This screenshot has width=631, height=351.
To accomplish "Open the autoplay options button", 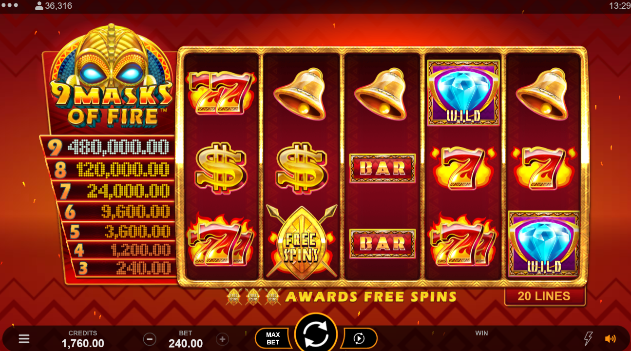I will pyautogui.click(x=359, y=338).
